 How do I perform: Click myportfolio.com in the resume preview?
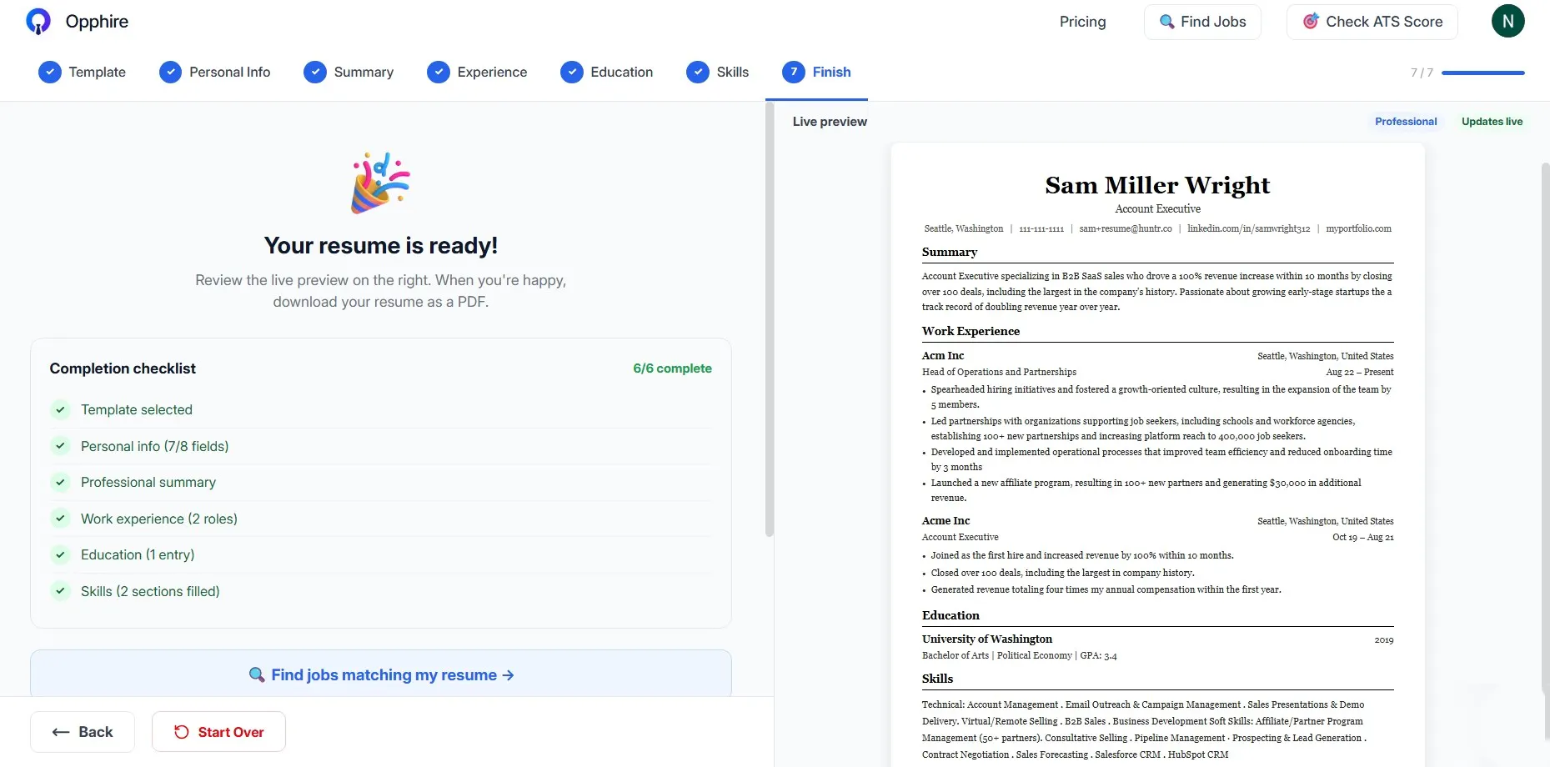click(1358, 228)
